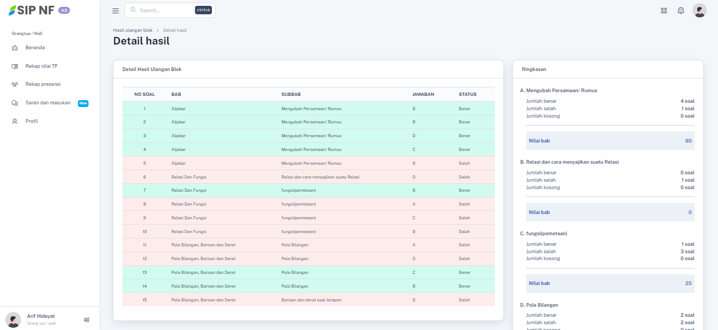Click the Saran dan masukan chat icon
Viewport: 718px width, 330px height.
[x=15, y=103]
